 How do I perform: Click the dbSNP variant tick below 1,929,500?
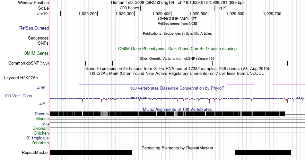tap(200, 63)
